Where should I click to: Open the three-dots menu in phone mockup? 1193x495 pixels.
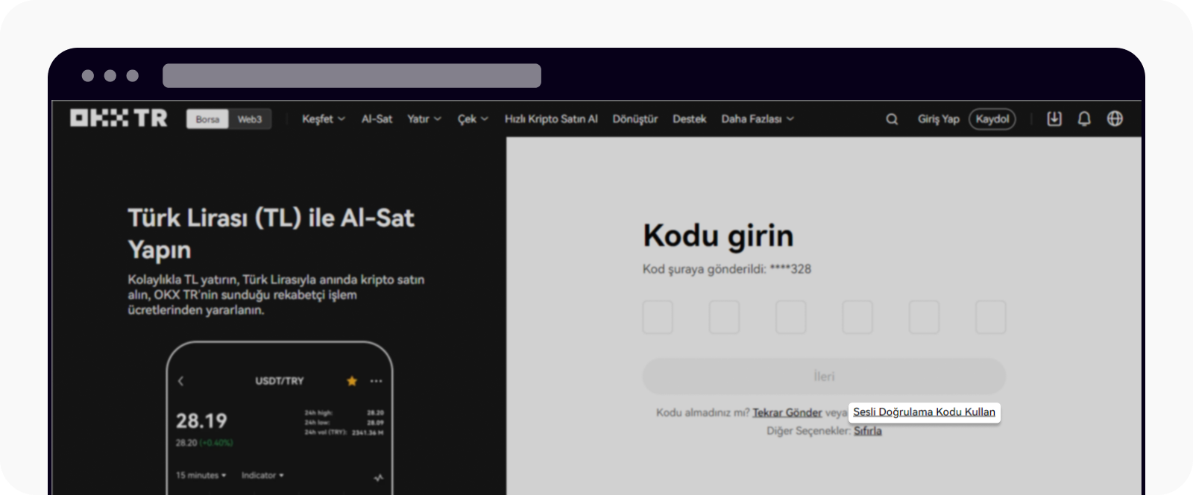[x=376, y=381]
